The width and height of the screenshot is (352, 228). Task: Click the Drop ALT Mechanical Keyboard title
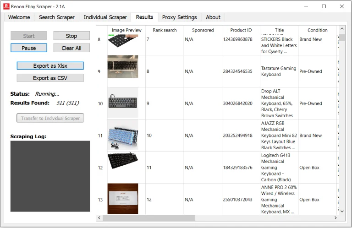pyautogui.click(x=279, y=103)
